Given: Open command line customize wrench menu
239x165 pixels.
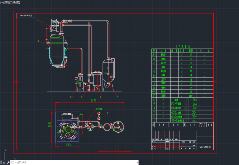Looking at the screenshot, I should pos(8,163).
